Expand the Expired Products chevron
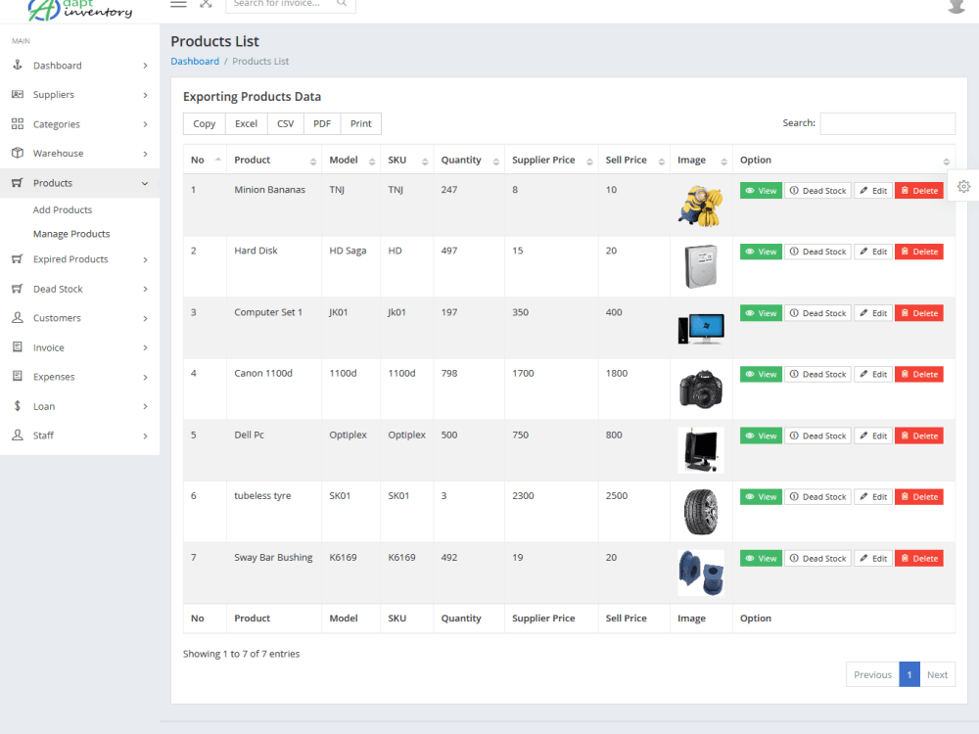This screenshot has width=979, height=734. 145,259
